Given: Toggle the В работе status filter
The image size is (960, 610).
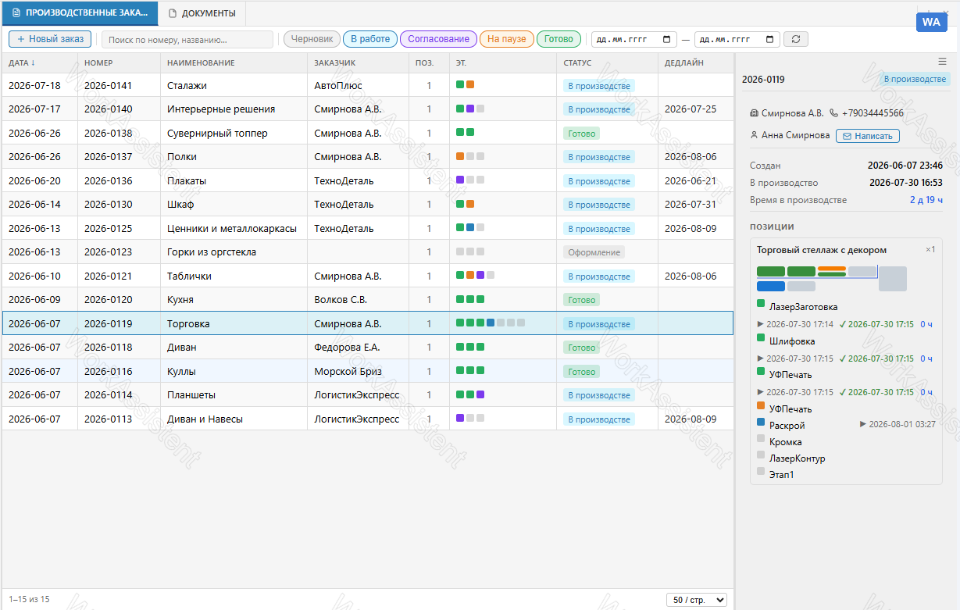Looking at the screenshot, I should point(370,39).
